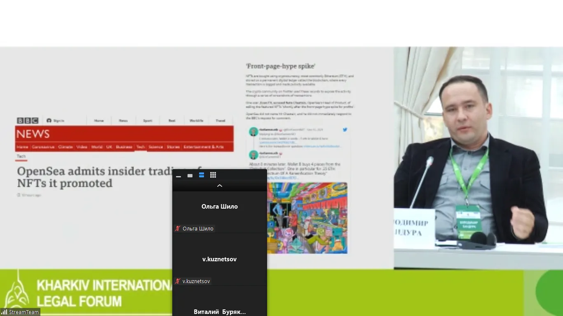Click the speaker's video feed
563x316 pixels.
pyautogui.click(x=479, y=158)
